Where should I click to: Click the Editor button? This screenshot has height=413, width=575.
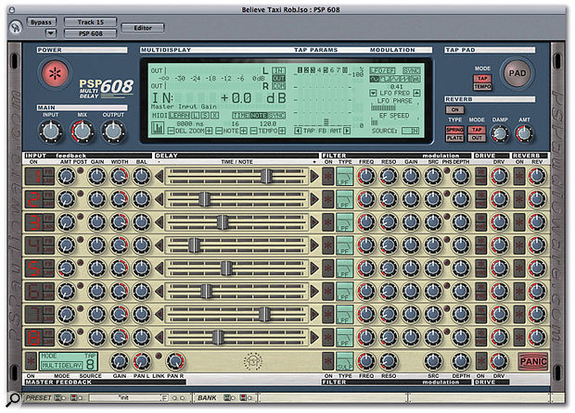tap(143, 28)
